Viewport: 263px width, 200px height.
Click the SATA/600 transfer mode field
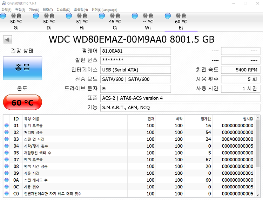click(135, 79)
